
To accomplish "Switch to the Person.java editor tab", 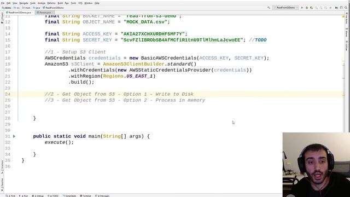I will 45,13.
